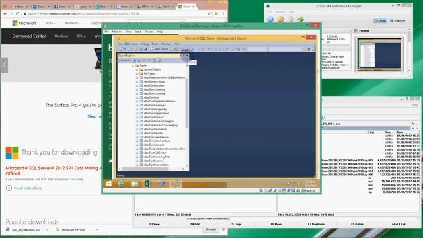
Task: Click the Microsoft logo in Chrome
Action: pyautogui.click(x=24, y=24)
